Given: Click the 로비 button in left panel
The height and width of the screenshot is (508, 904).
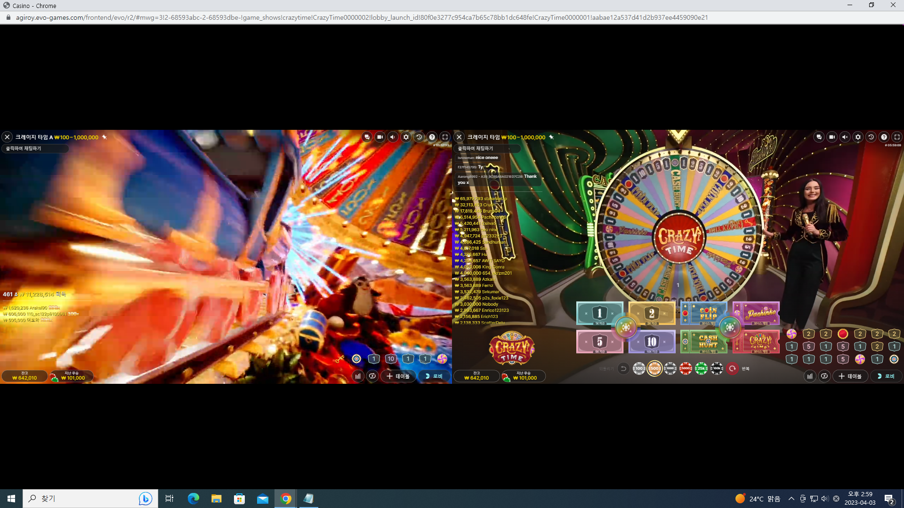Looking at the screenshot, I should click(434, 376).
